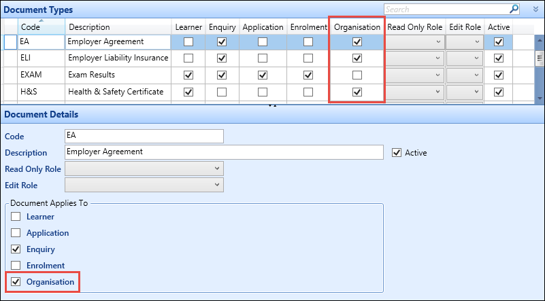Open Edit Role dropdown in H&S row

pyautogui.click(x=465, y=92)
